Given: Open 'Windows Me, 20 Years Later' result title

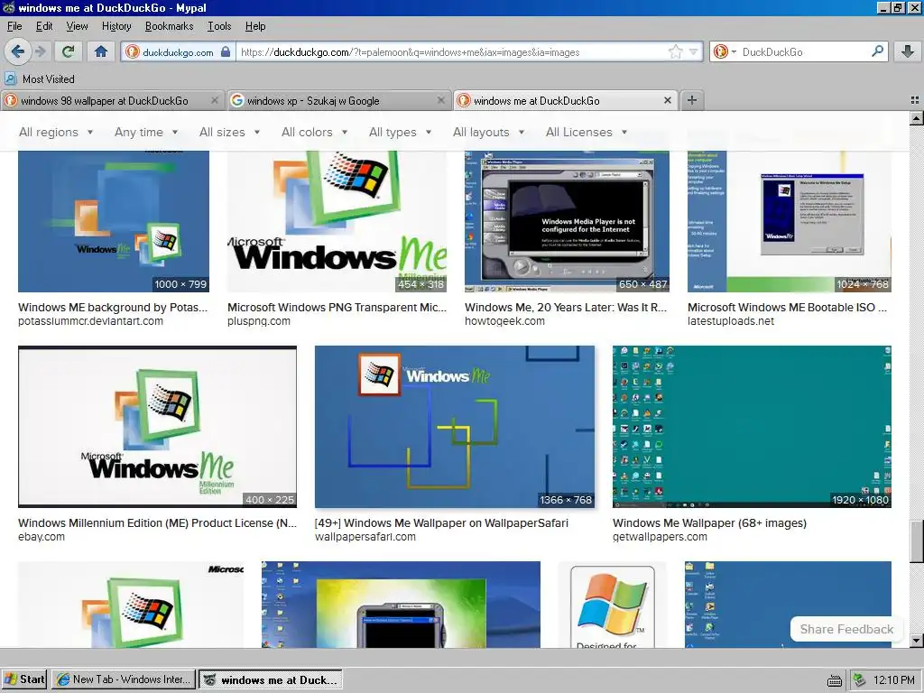Looking at the screenshot, I should point(566,307).
